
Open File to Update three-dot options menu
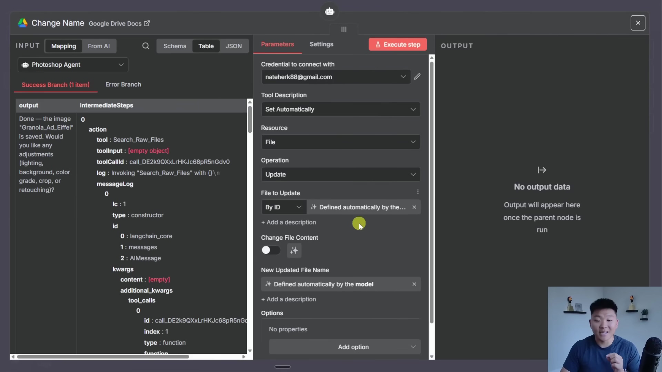418,192
